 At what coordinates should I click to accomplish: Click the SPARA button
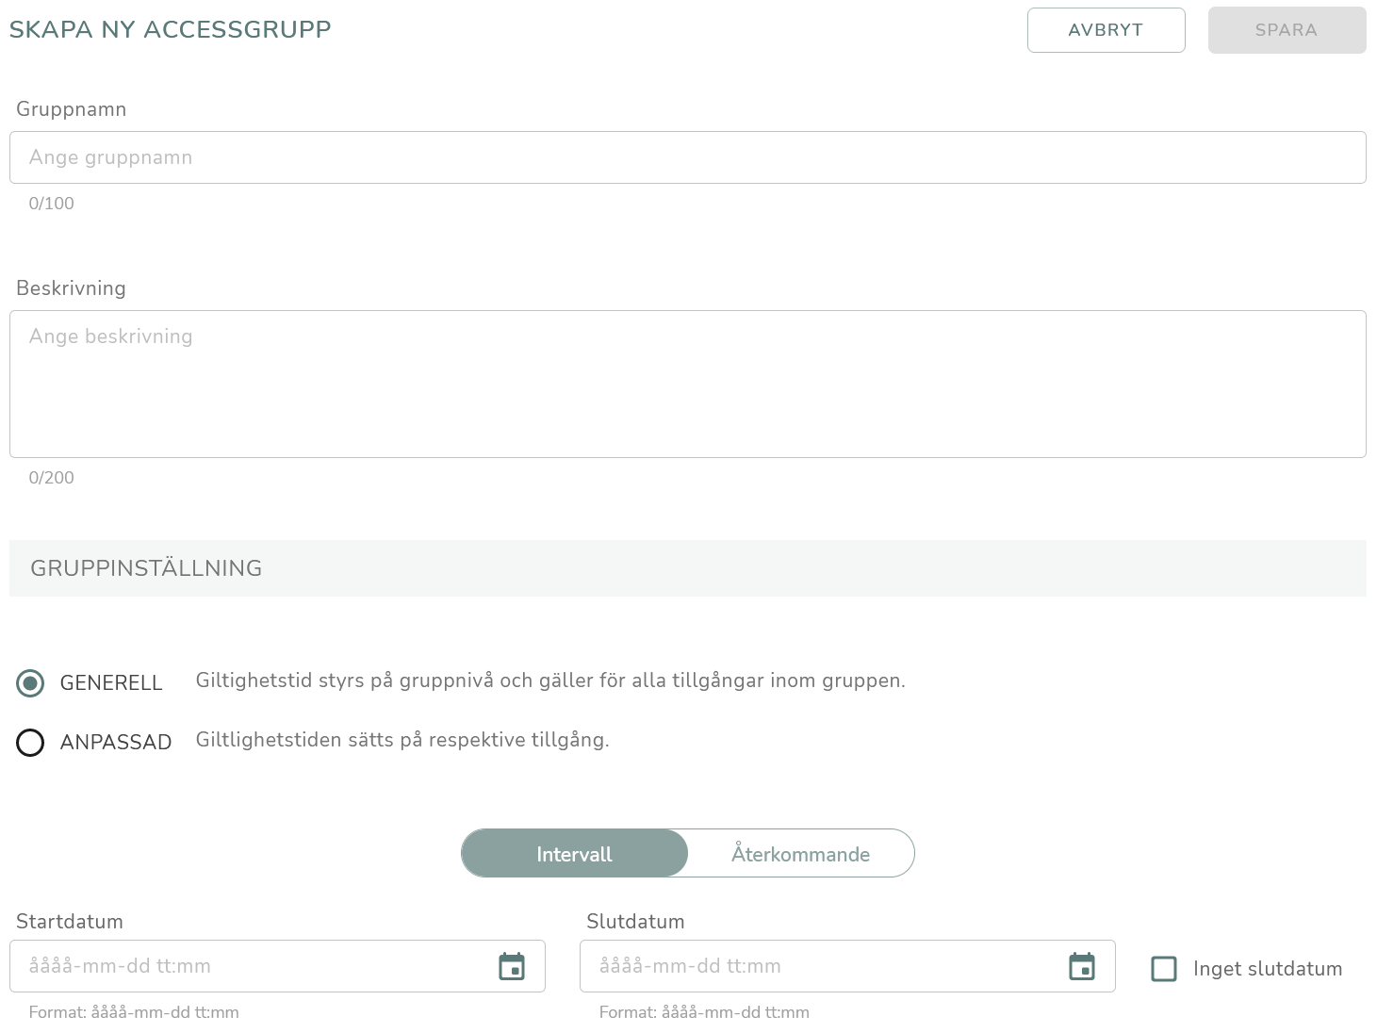[x=1287, y=30]
